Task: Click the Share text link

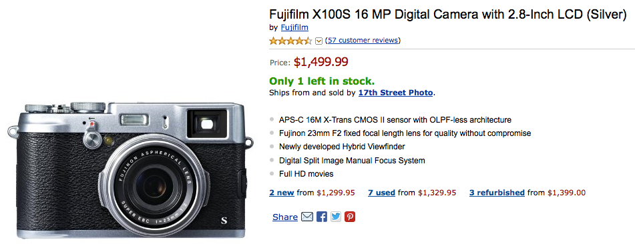Action: point(285,217)
